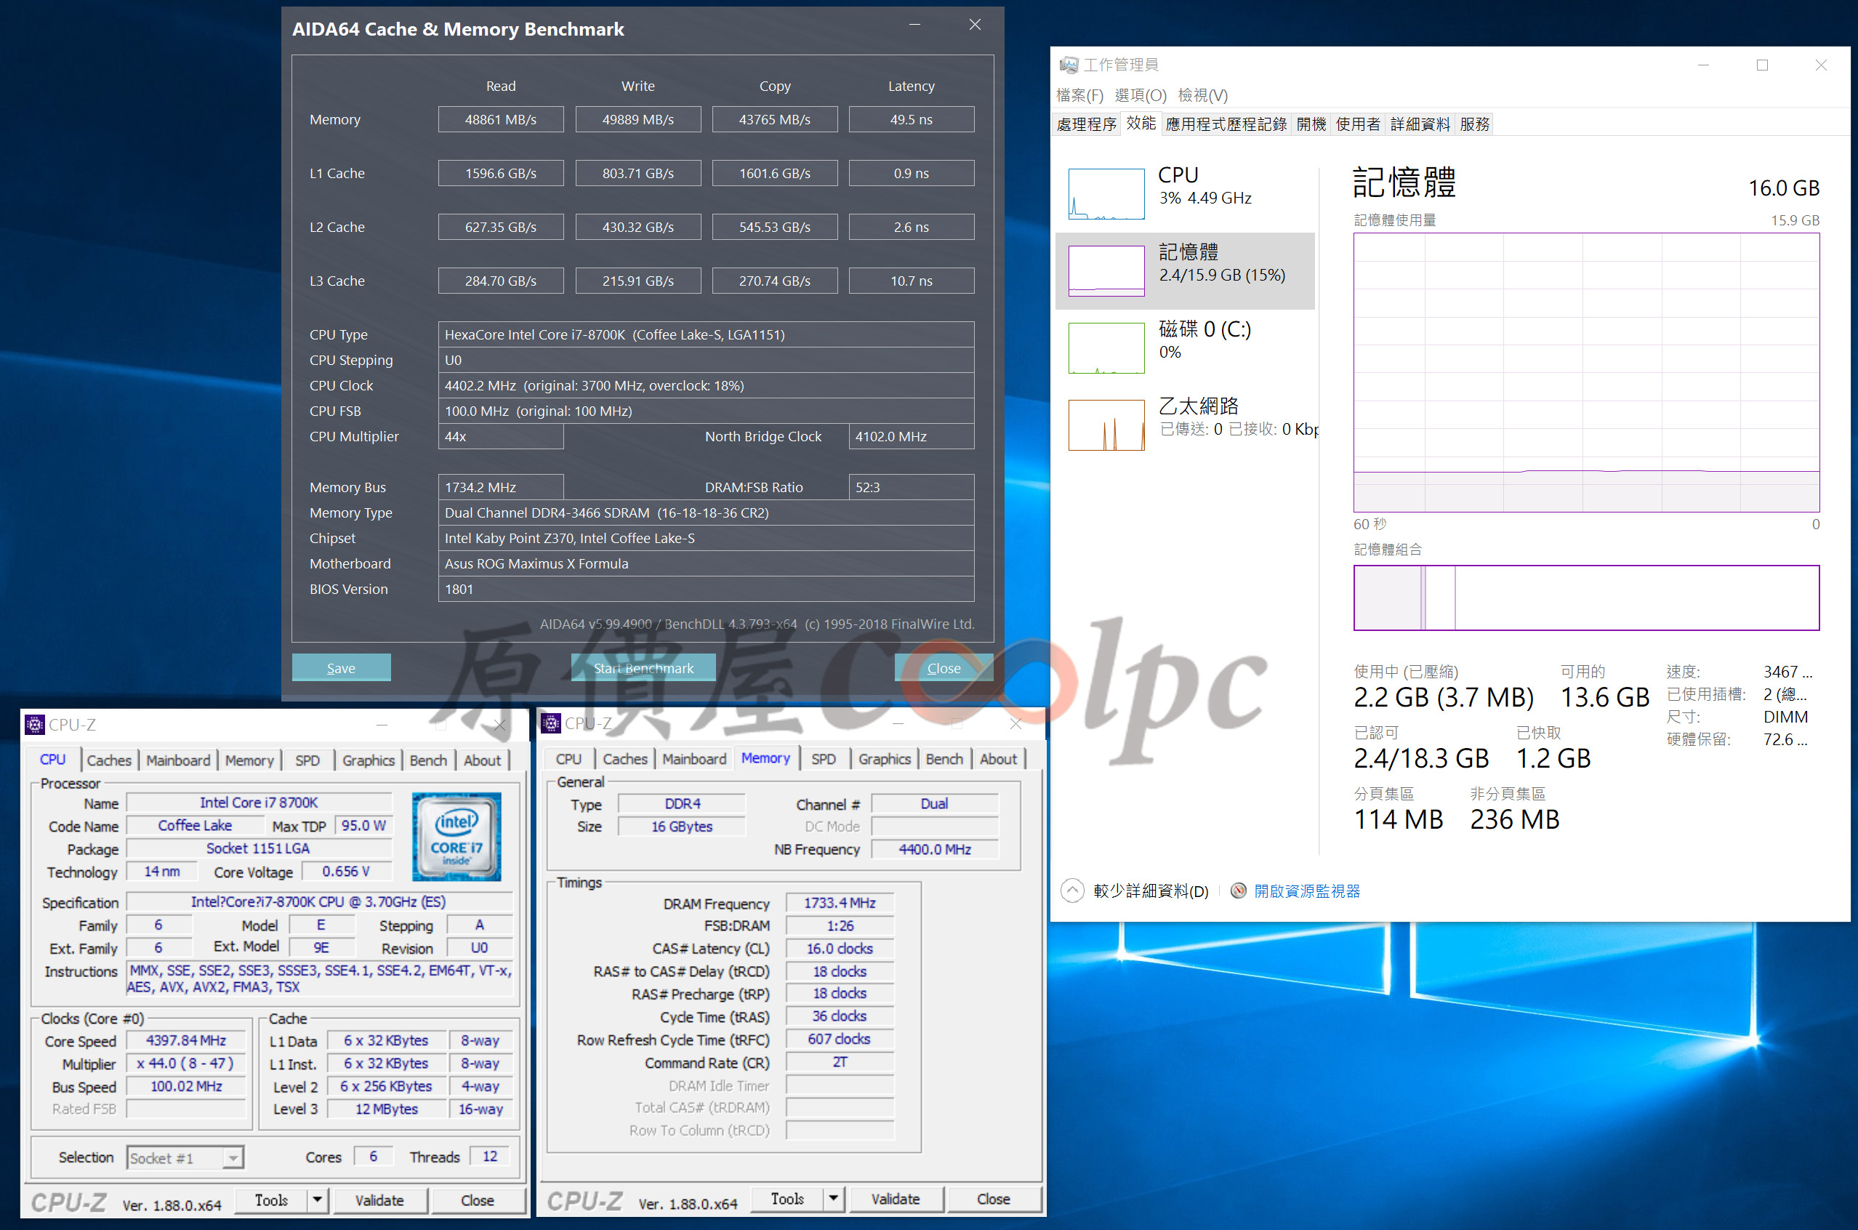Open the Mainboard tab in the Memory CPU-Z window
This screenshot has width=1858, height=1230.
[694, 758]
